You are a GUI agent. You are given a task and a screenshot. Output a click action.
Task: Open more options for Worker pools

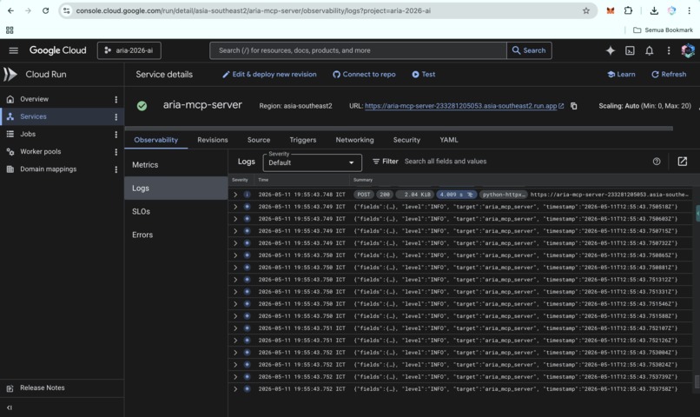coord(116,152)
